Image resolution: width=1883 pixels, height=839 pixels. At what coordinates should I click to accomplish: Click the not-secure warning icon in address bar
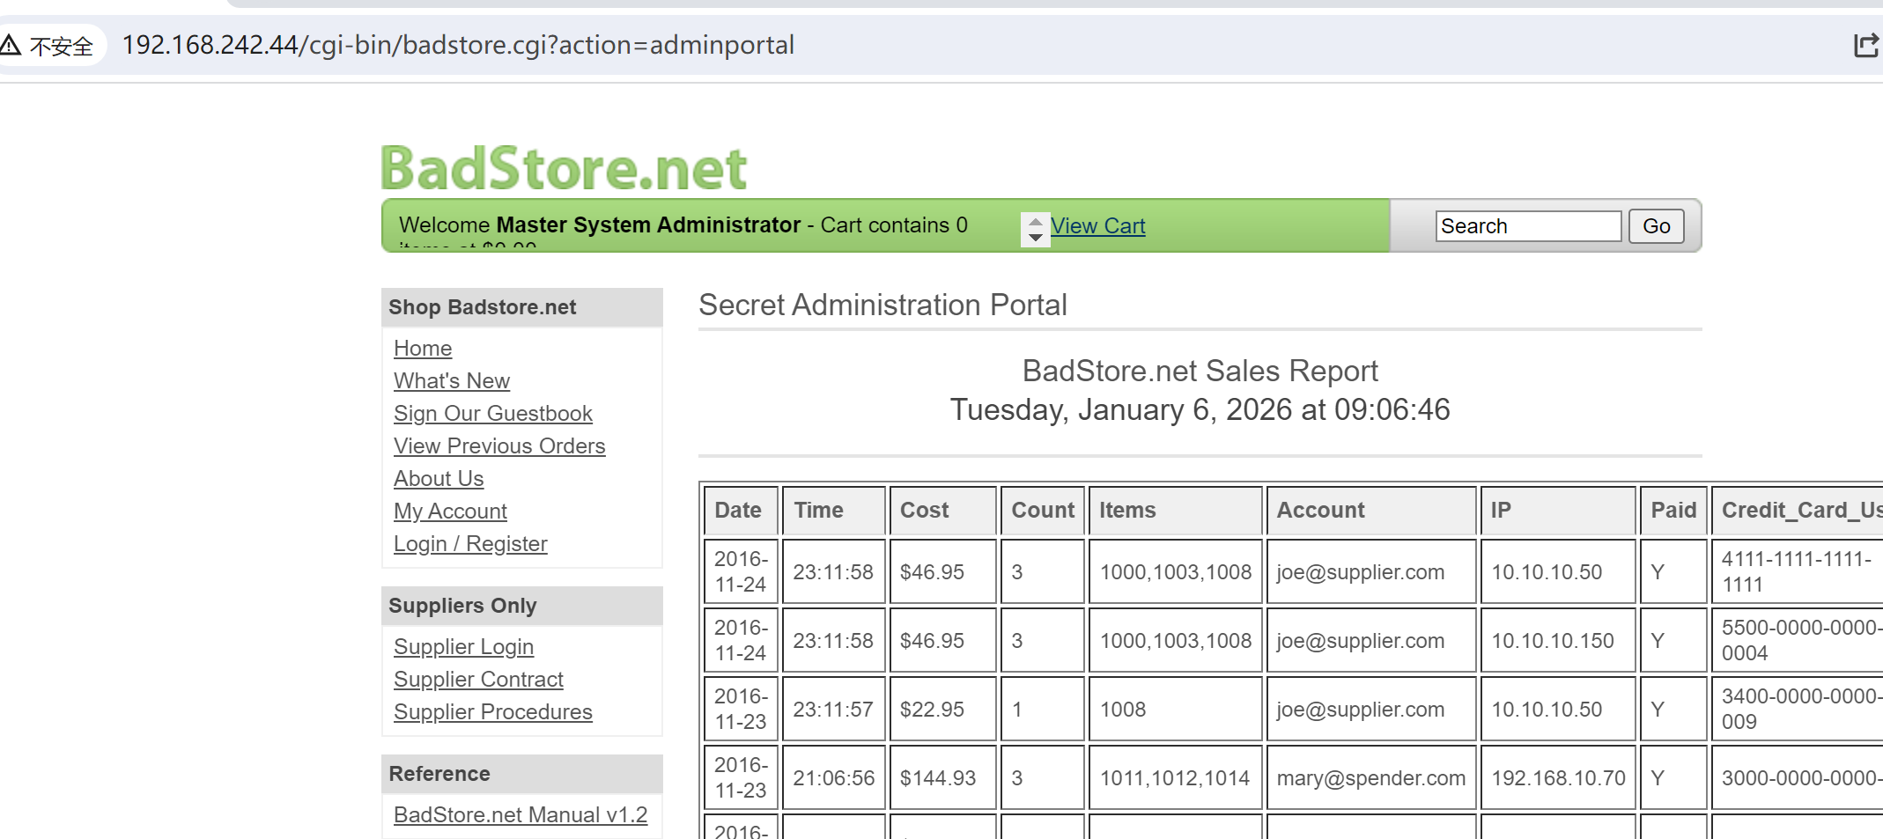pos(11,45)
